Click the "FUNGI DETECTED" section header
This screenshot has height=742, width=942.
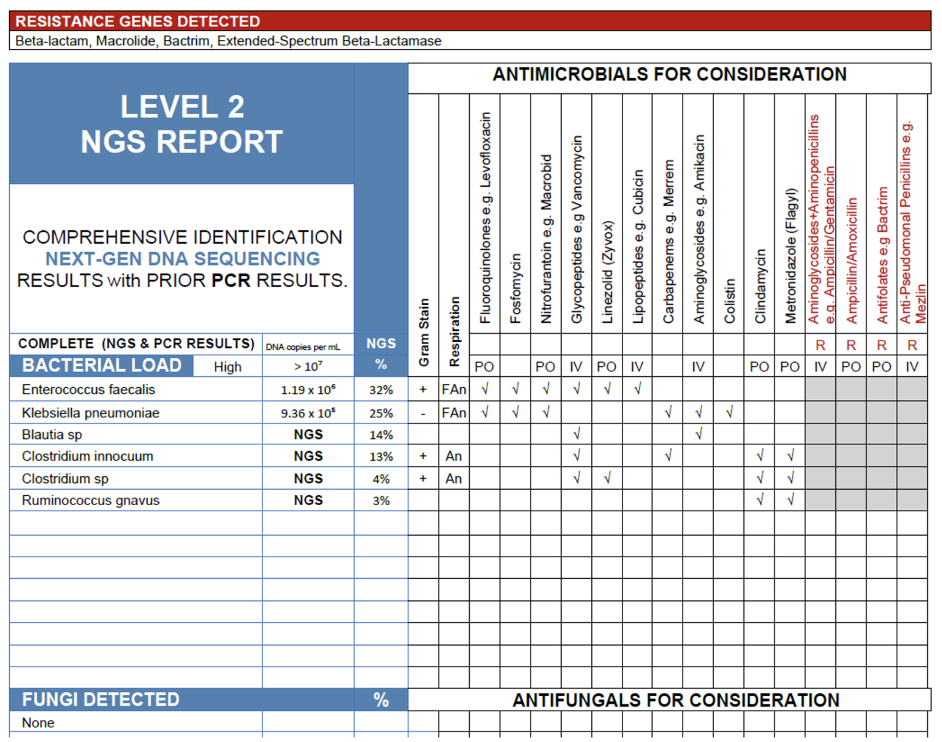tap(101, 700)
